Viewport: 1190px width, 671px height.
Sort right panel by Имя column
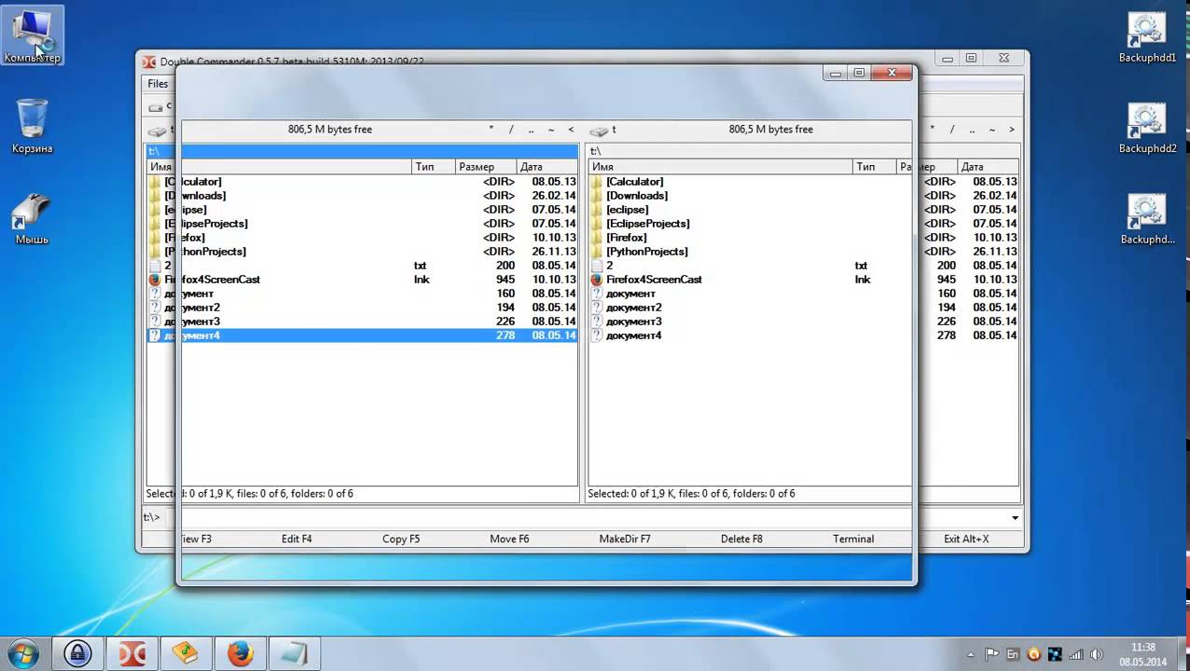720,167
